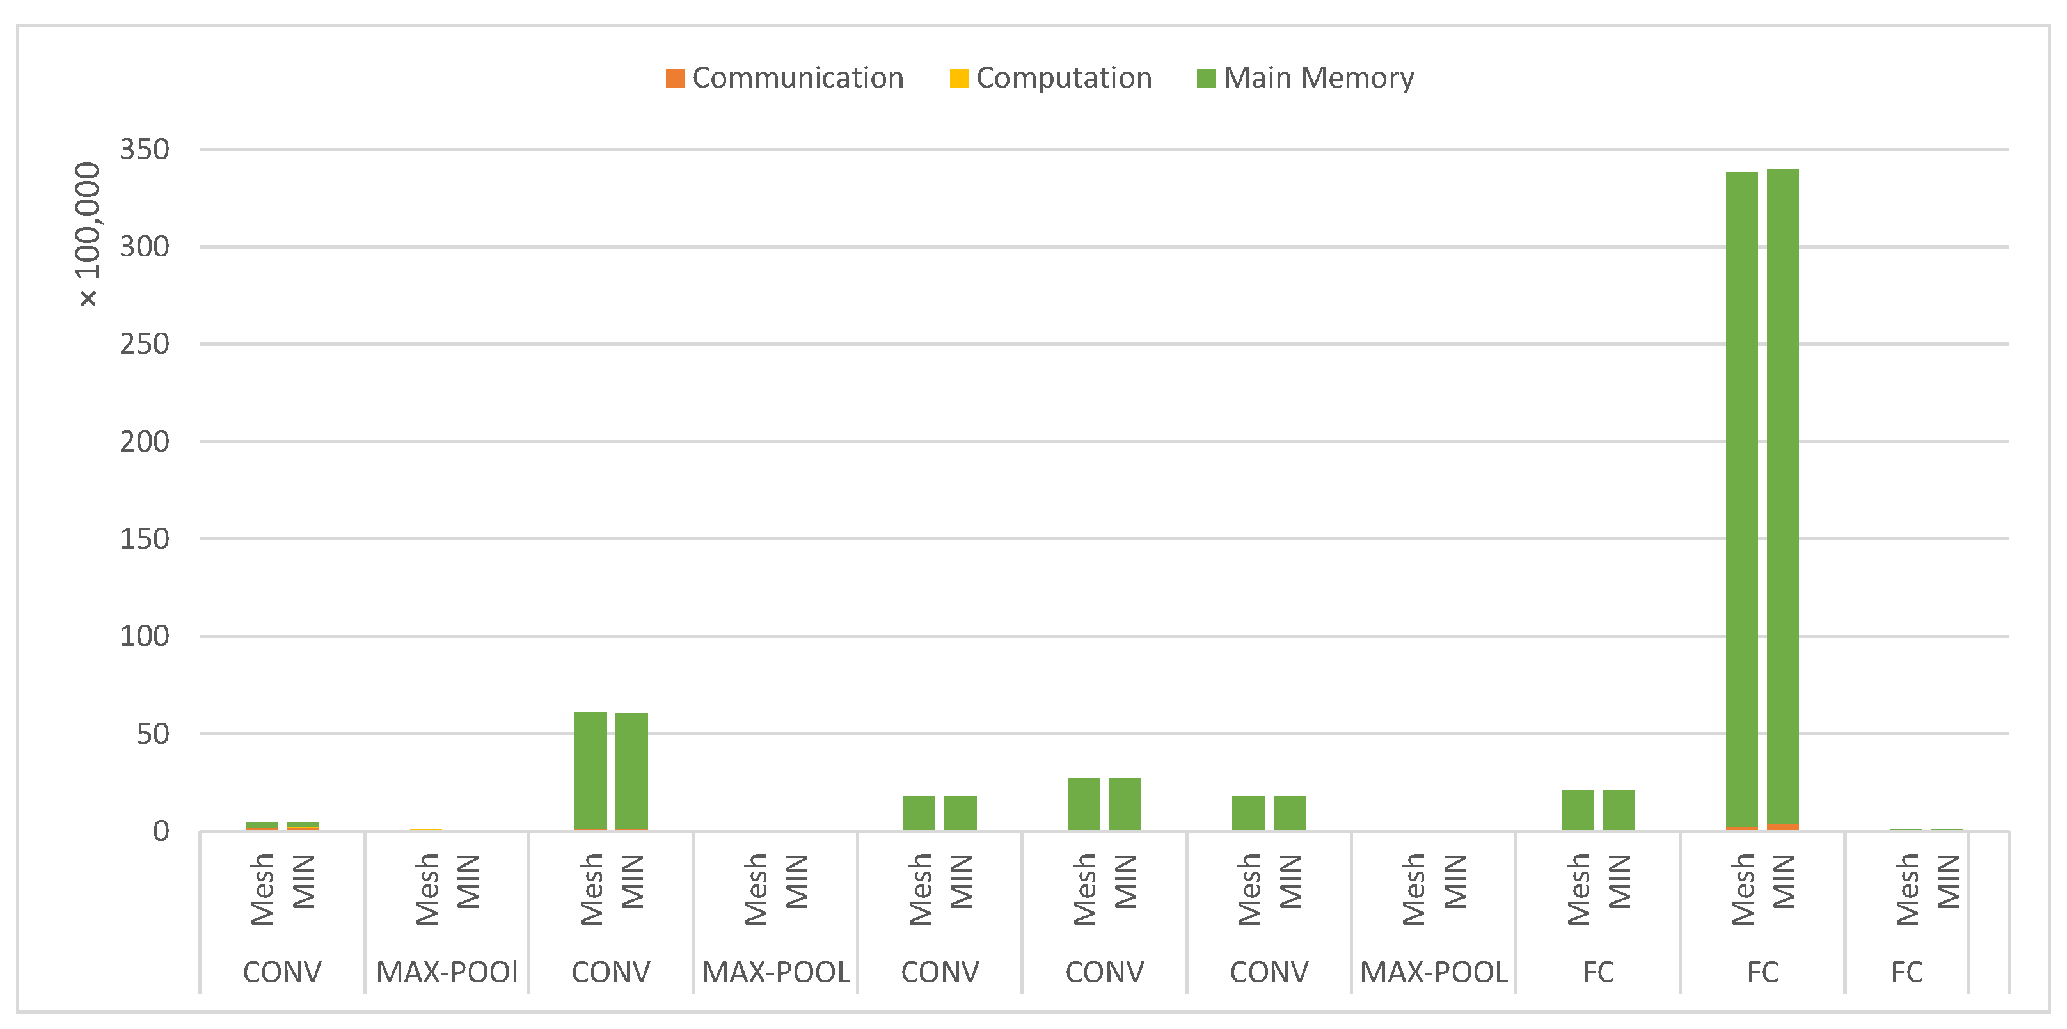The width and height of the screenshot is (2067, 1029).
Task: Click the yellow Computation legend swatch
Action: tap(958, 79)
